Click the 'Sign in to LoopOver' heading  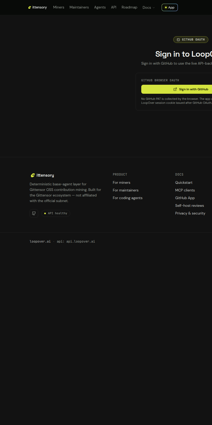click(x=184, y=54)
